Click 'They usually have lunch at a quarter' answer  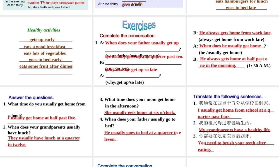tap(44, 138)
